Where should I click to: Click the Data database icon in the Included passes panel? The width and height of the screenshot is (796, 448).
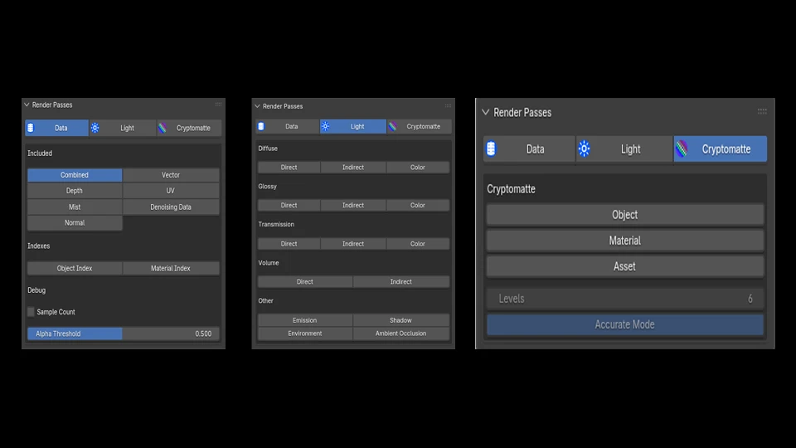(31, 128)
